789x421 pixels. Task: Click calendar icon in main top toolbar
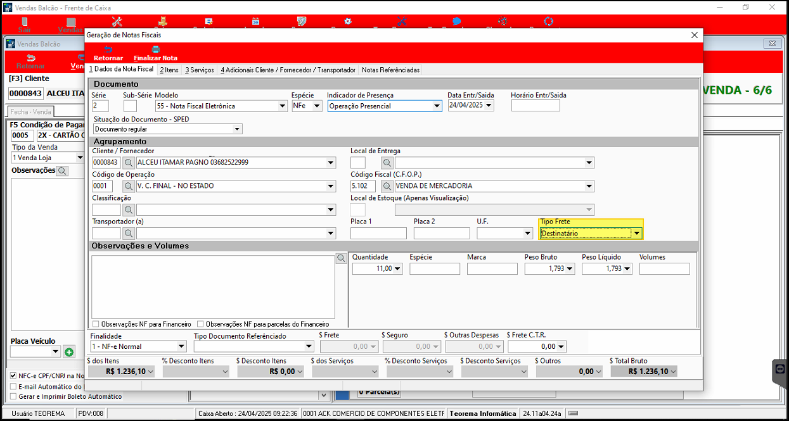pos(255,21)
